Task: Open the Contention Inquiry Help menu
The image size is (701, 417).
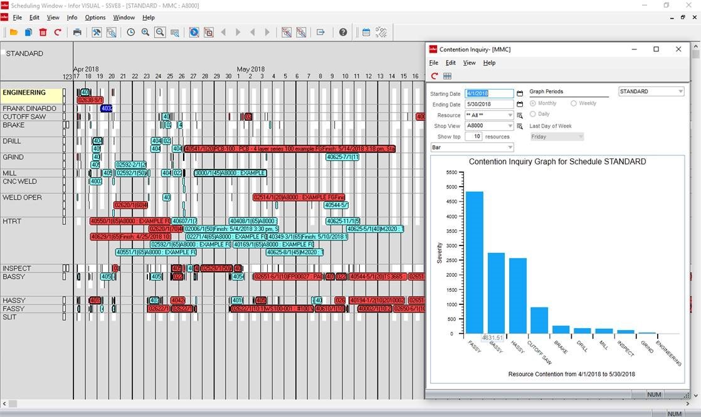Action: tap(489, 63)
